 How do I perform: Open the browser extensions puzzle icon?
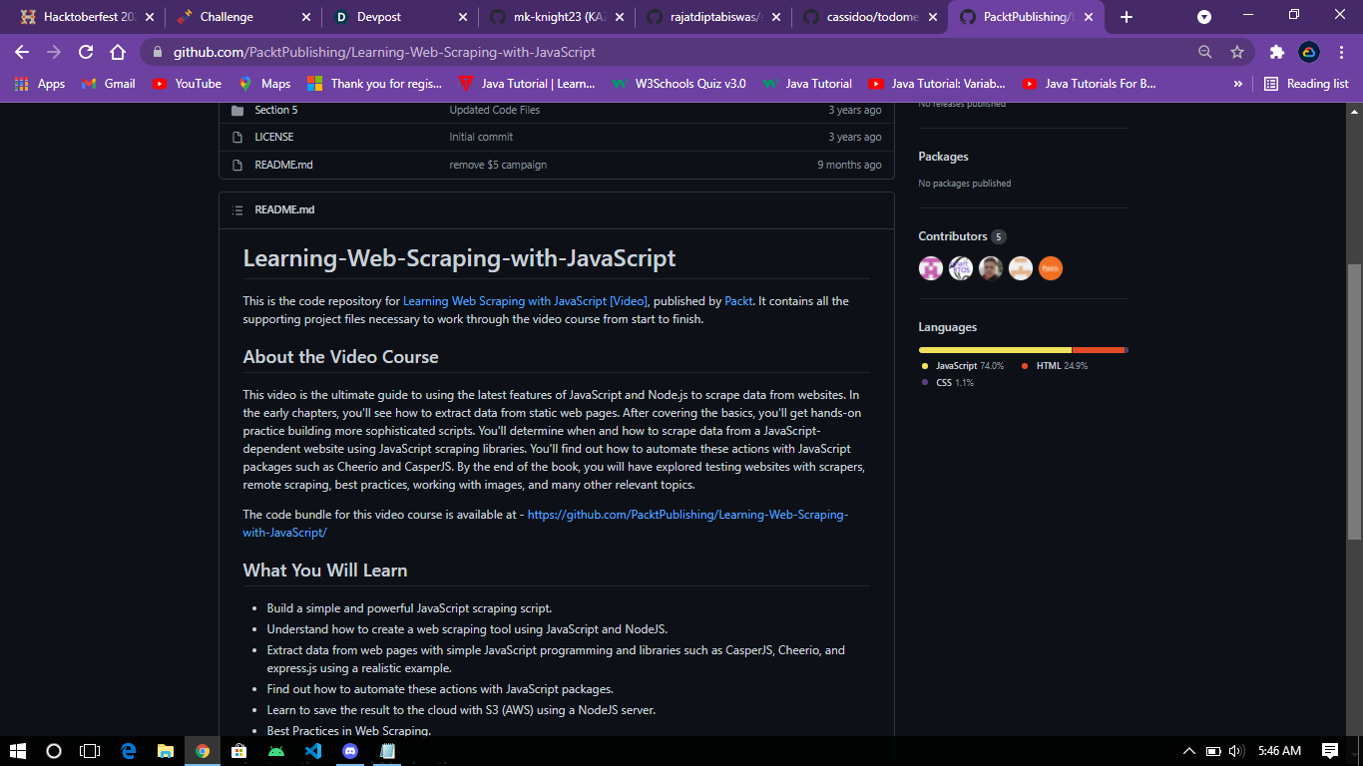(x=1276, y=52)
